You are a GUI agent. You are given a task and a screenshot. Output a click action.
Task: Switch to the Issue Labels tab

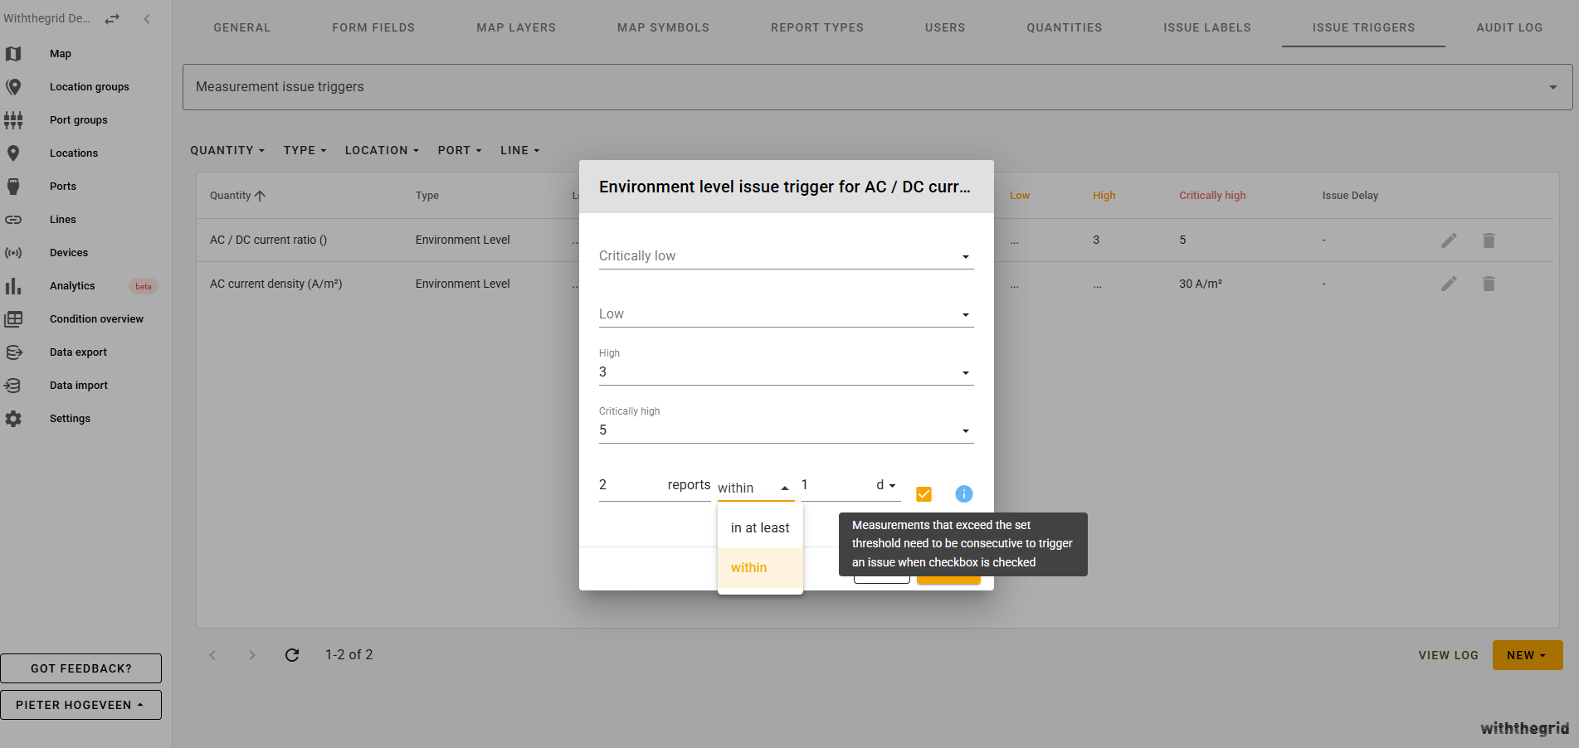click(x=1206, y=27)
